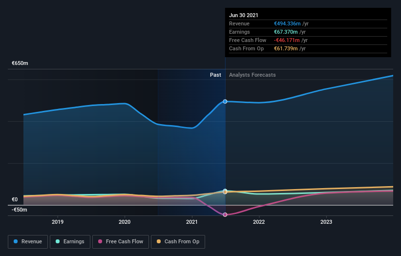
Task: Click the Analysts Forecasts label
Action: pyautogui.click(x=253, y=75)
